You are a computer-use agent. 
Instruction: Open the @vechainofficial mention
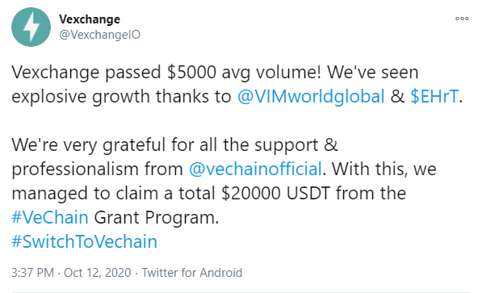click(x=255, y=169)
